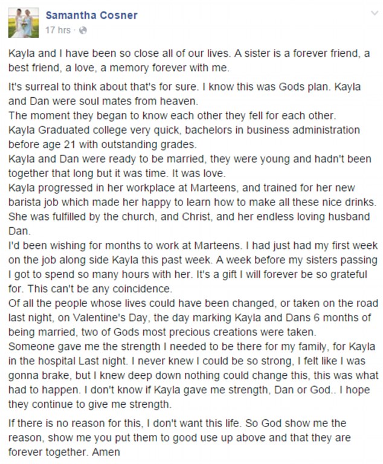Screen dimensions: 383x464
Task: Click the line beginning 'It's surreal to think about'
Action: (184, 87)
